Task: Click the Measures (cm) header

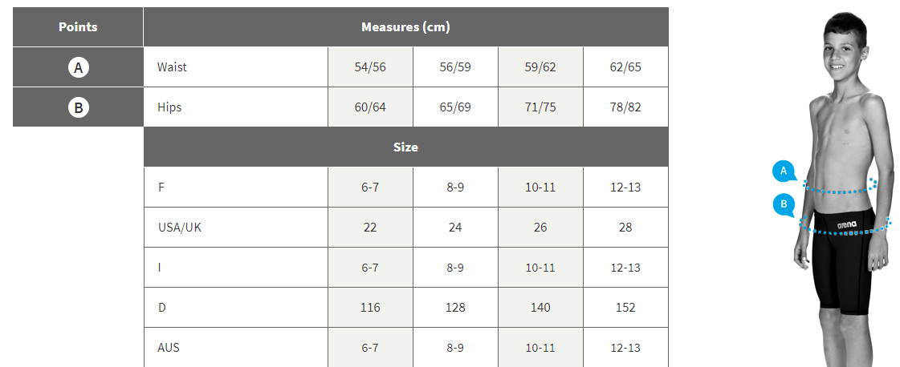Action: (x=405, y=27)
